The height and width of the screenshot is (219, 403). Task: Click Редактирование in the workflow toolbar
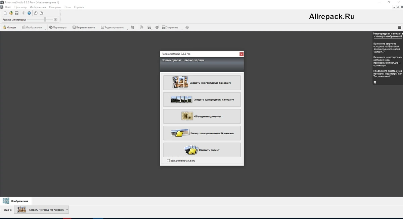coord(112,27)
